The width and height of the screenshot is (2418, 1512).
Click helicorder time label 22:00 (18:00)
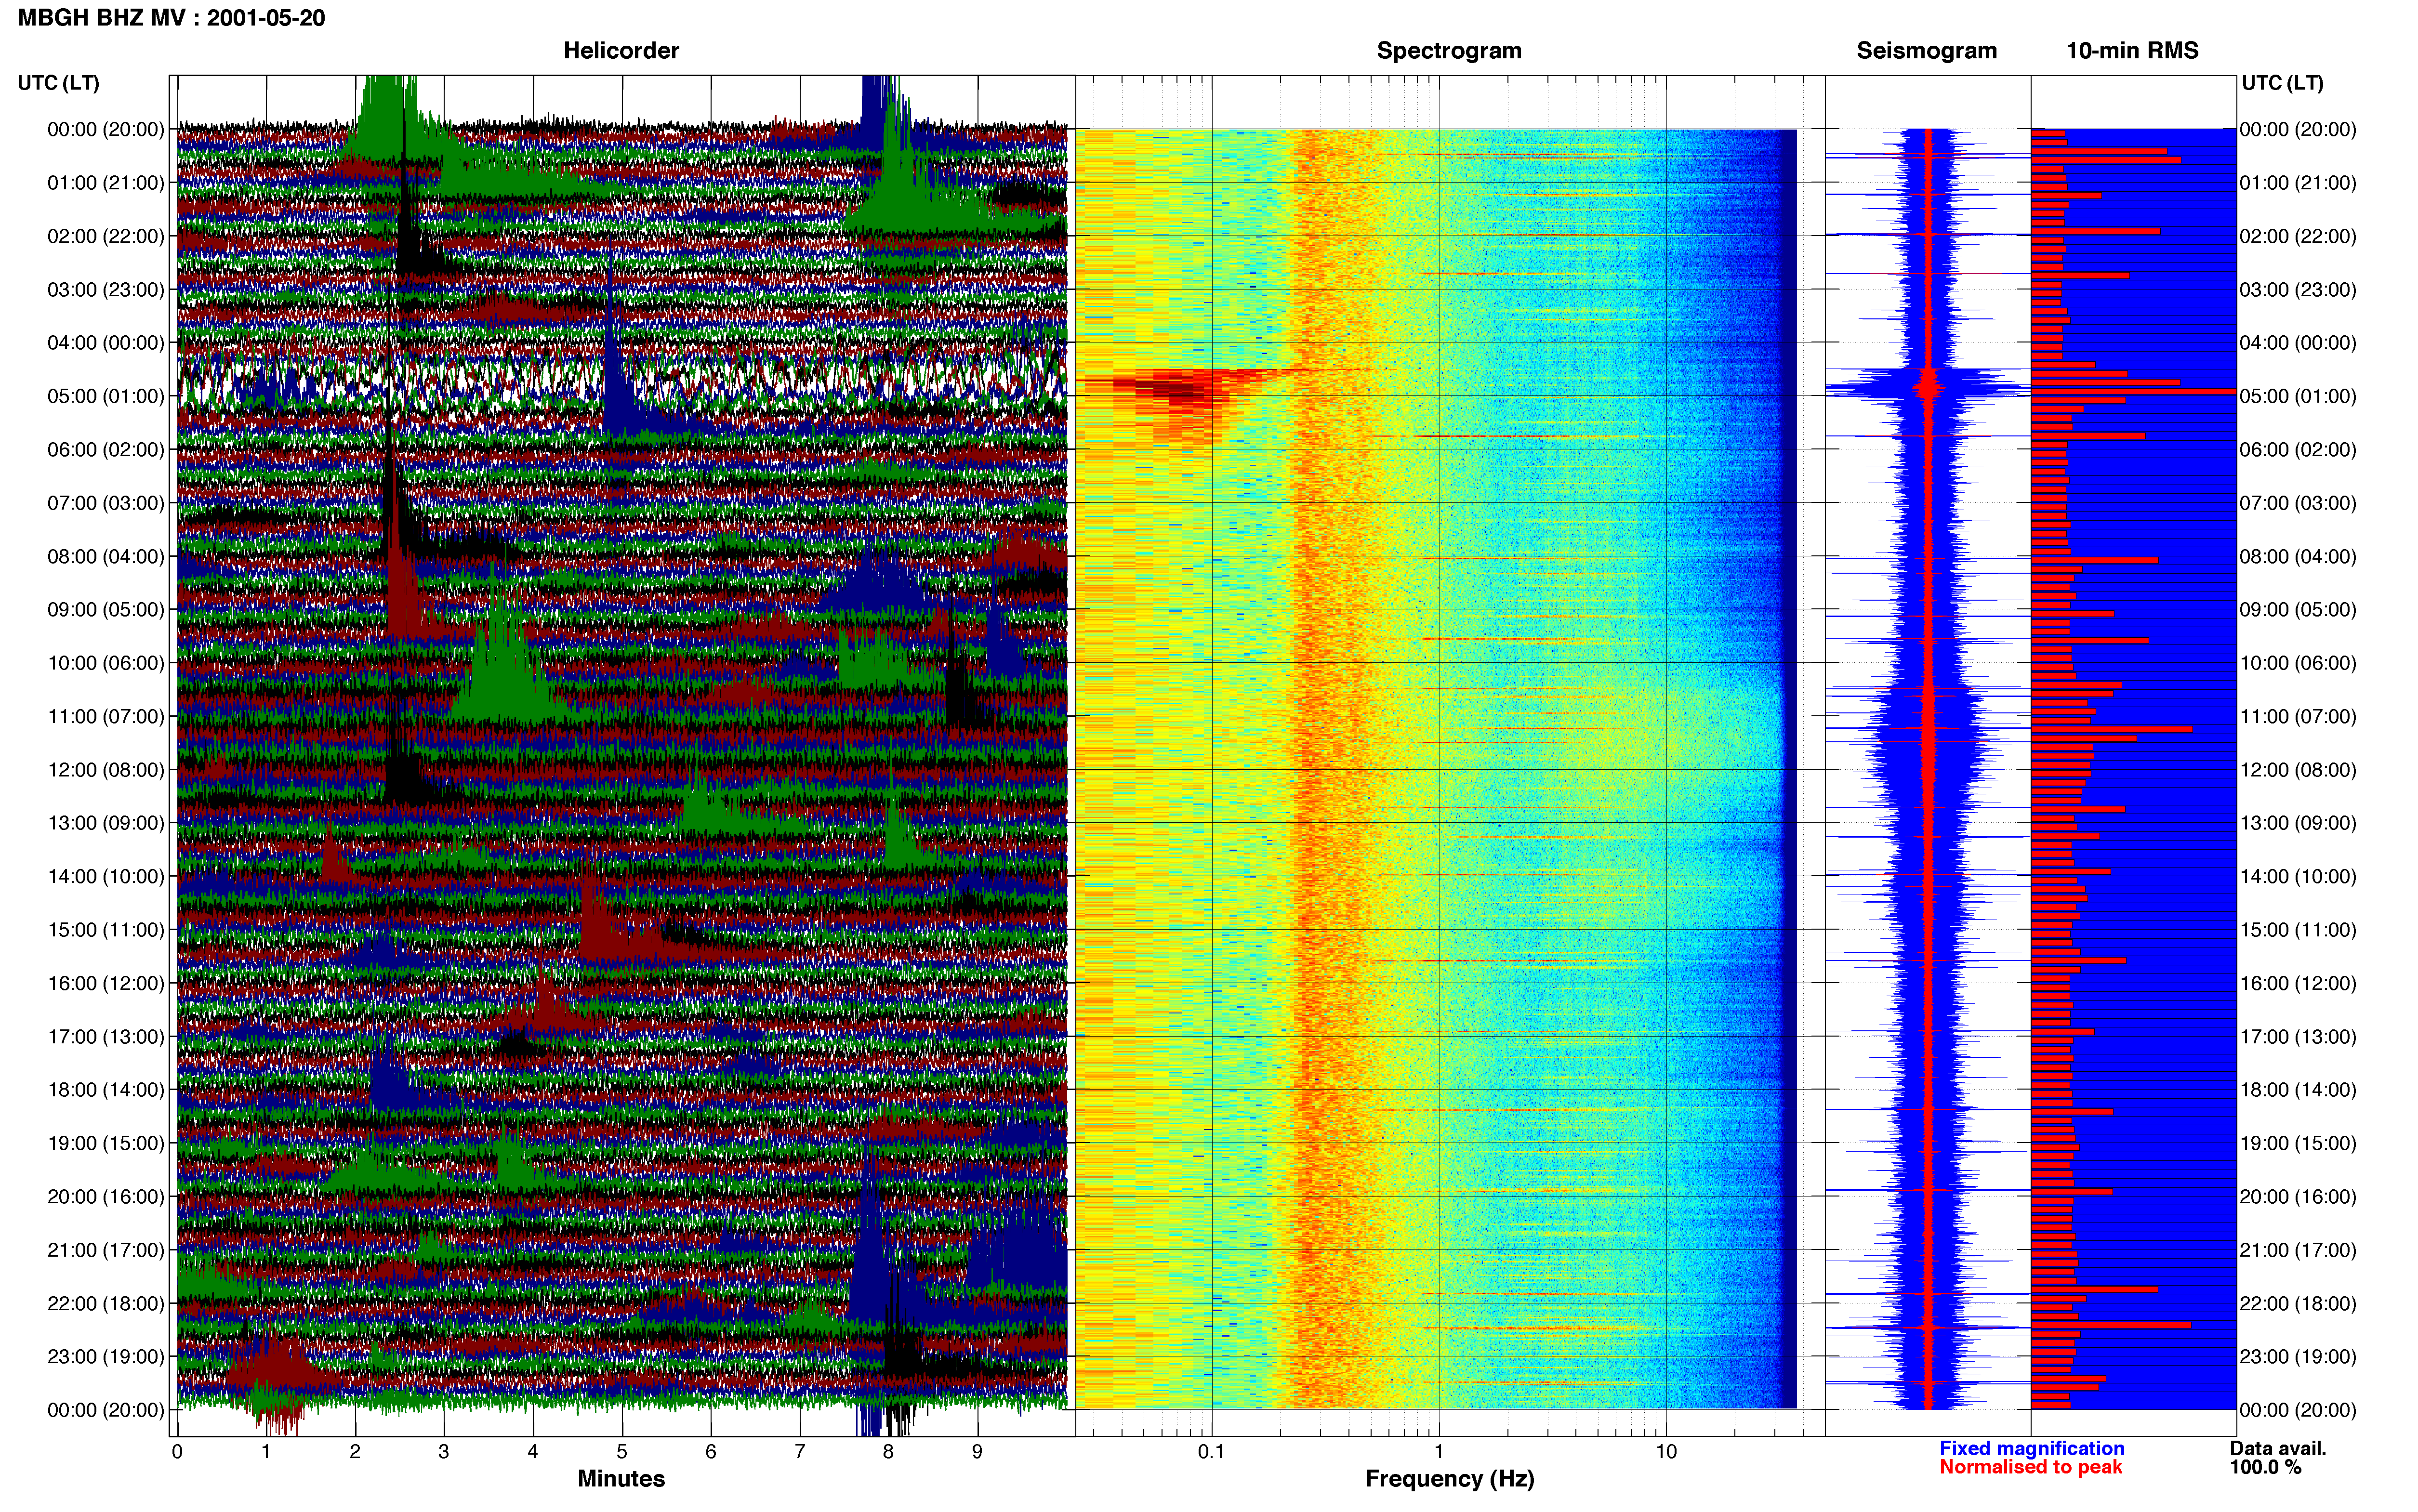106,1303
